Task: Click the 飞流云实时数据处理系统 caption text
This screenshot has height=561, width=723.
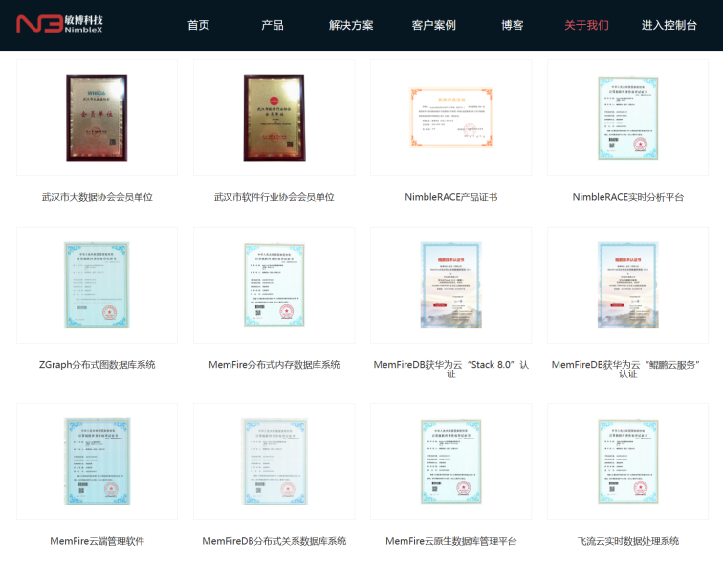Action: [x=627, y=541]
